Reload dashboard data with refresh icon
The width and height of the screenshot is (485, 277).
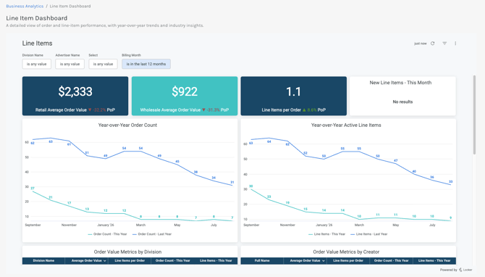pos(432,44)
